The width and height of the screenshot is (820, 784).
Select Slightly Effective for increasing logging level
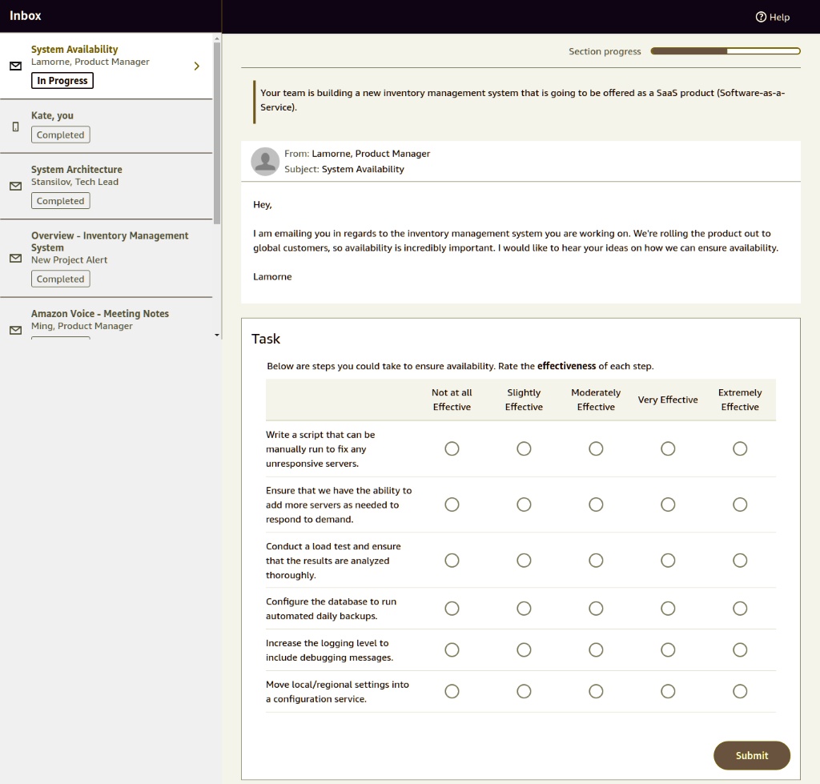pyautogui.click(x=524, y=649)
